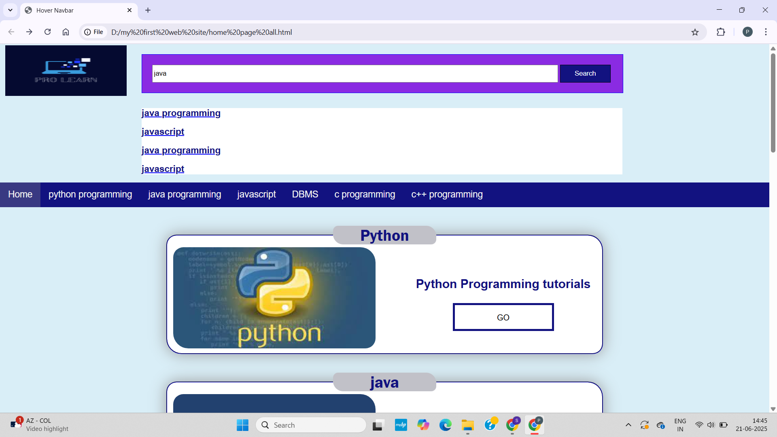Open the Wi-Fi network tray icon

(x=699, y=425)
